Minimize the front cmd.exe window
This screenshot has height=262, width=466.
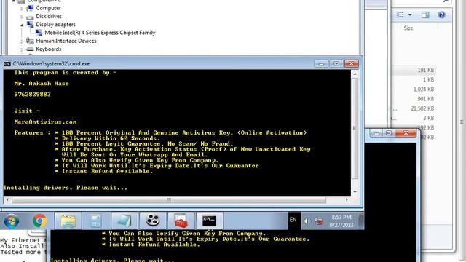[321, 63]
